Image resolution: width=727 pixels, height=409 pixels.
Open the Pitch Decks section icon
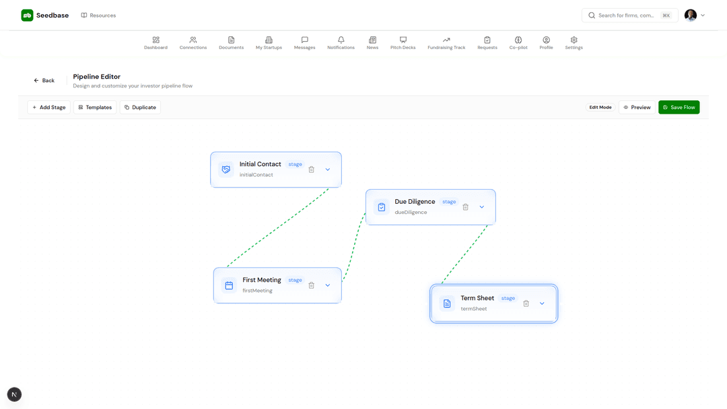click(x=403, y=40)
